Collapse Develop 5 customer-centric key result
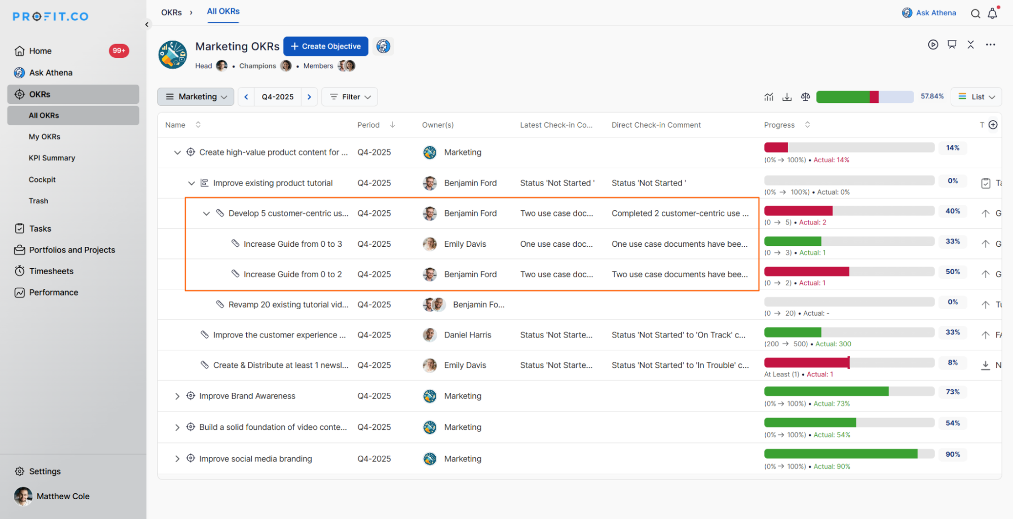1013x519 pixels. [x=206, y=213]
